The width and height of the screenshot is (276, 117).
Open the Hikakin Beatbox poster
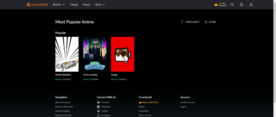pyautogui.click(x=67, y=54)
